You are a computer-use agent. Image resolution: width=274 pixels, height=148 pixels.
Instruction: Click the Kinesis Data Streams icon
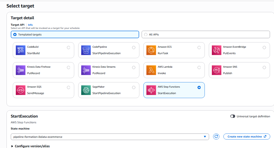[x=86, y=70]
